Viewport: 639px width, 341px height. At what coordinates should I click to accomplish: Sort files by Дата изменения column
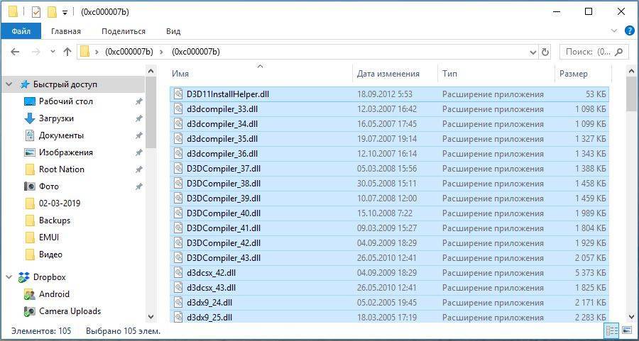tap(388, 74)
